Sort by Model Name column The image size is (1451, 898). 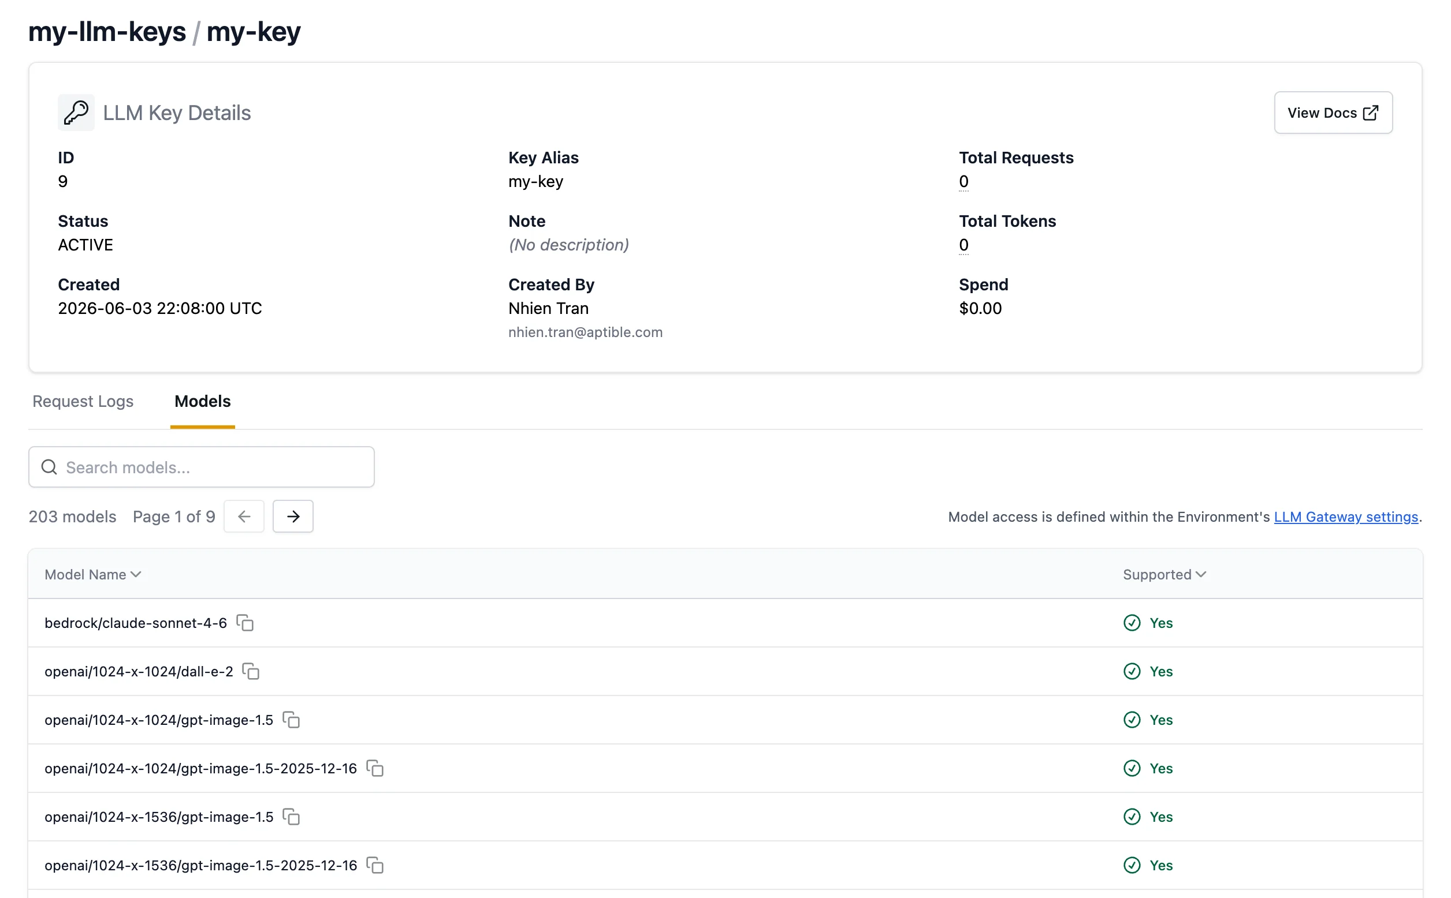pyautogui.click(x=93, y=574)
